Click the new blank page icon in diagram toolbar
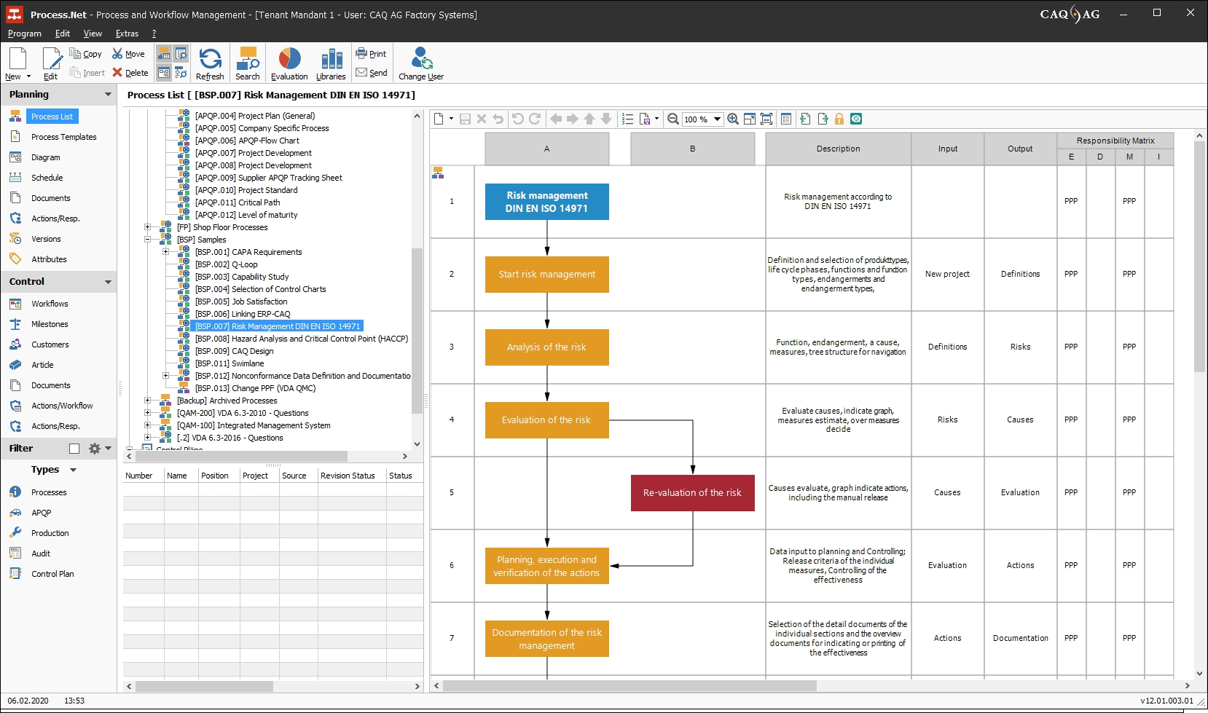1208x713 pixels. tap(439, 119)
